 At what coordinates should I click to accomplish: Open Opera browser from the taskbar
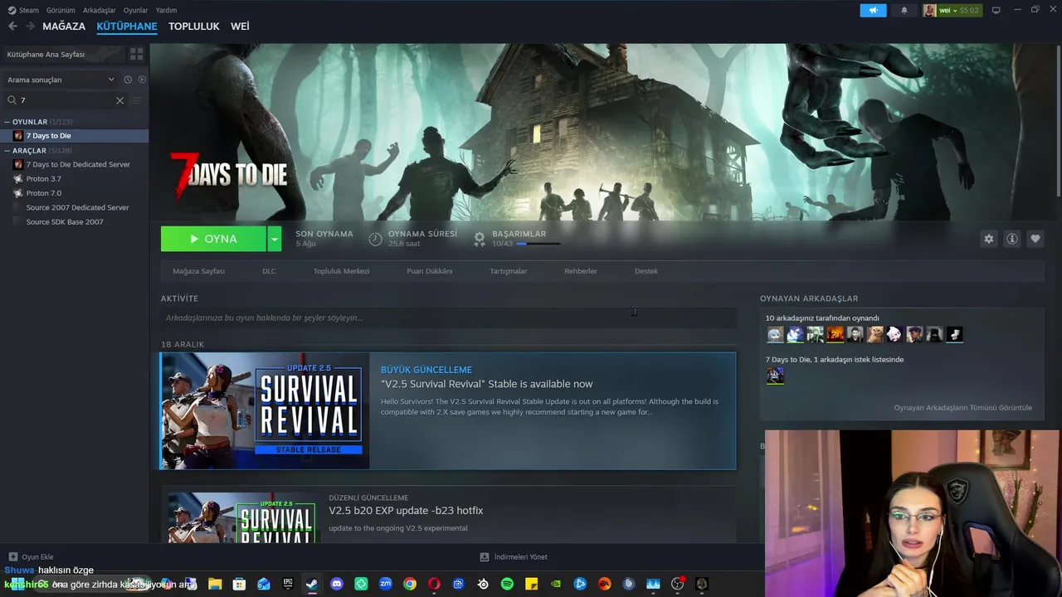tap(434, 584)
